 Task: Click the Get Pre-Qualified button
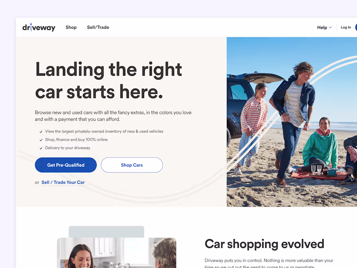click(x=66, y=165)
